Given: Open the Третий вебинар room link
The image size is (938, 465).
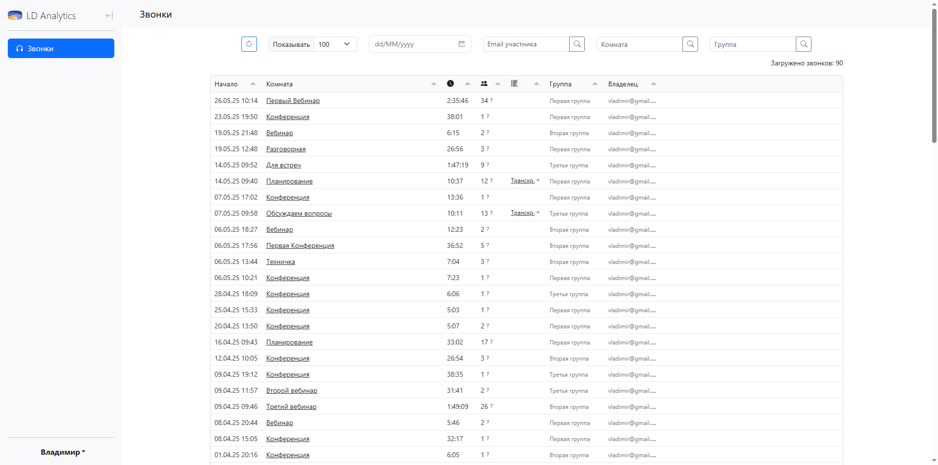Looking at the screenshot, I should tap(291, 406).
